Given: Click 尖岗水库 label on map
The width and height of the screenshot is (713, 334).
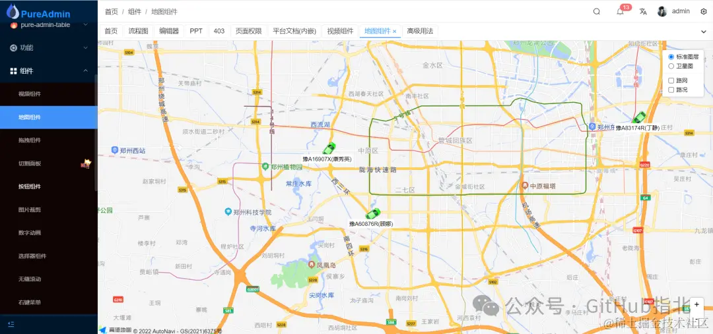Looking at the screenshot, I should (x=322, y=295).
